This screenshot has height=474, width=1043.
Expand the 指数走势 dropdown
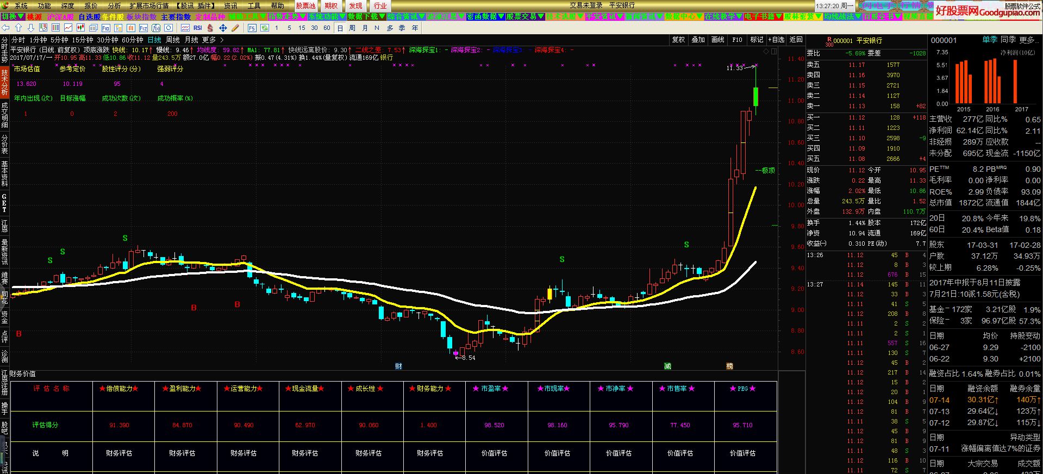(288, 17)
